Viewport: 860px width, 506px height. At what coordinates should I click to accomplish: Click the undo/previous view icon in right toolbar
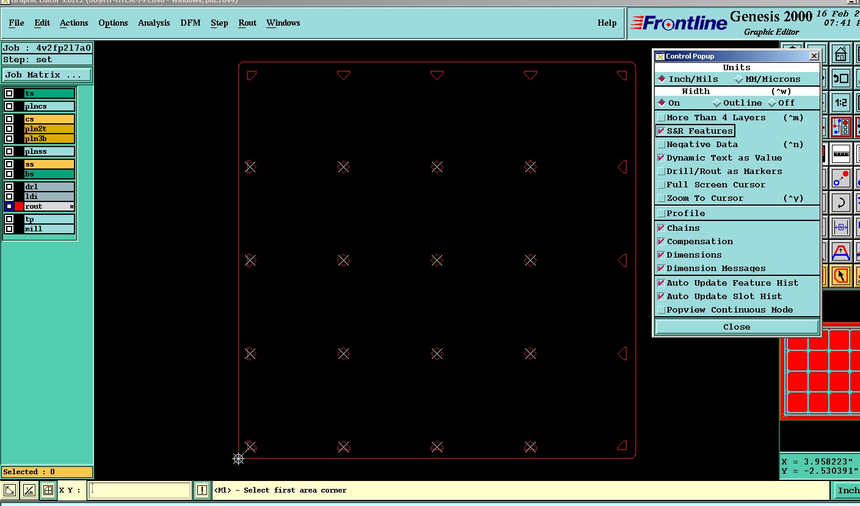pos(841,78)
